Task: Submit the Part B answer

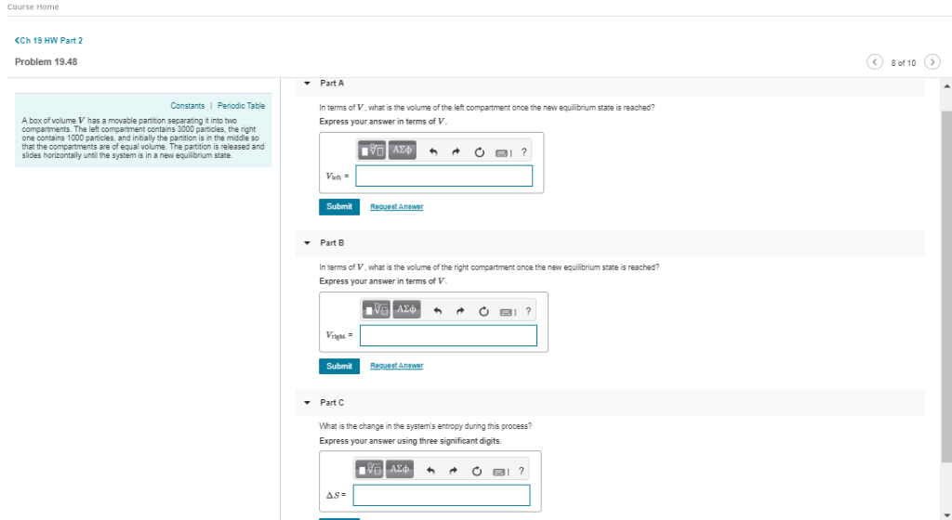Action: 339,366
